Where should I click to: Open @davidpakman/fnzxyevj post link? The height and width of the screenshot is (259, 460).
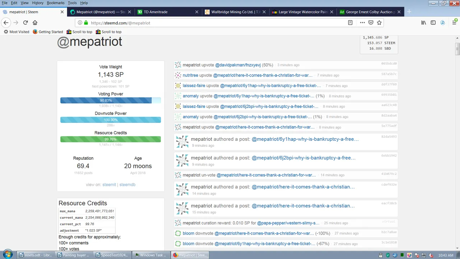[238, 65]
